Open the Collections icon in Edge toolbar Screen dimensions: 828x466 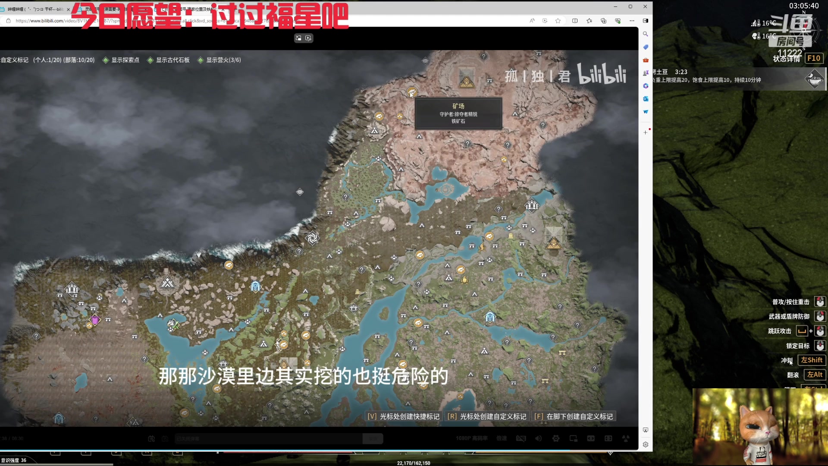point(603,21)
